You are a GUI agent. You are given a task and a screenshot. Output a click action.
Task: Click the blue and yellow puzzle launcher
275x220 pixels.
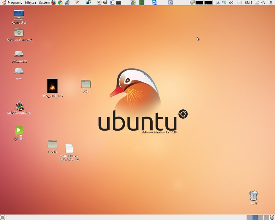click(133, 2)
